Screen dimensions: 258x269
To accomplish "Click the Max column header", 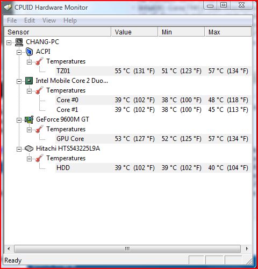I will [228, 32].
